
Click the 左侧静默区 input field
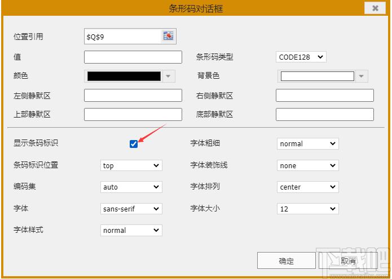[x=133, y=95]
